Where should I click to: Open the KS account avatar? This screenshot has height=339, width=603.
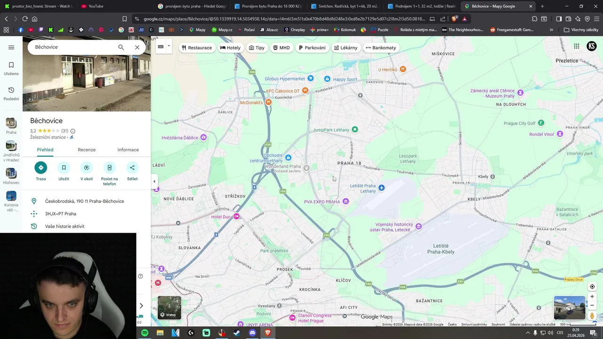coord(592,46)
